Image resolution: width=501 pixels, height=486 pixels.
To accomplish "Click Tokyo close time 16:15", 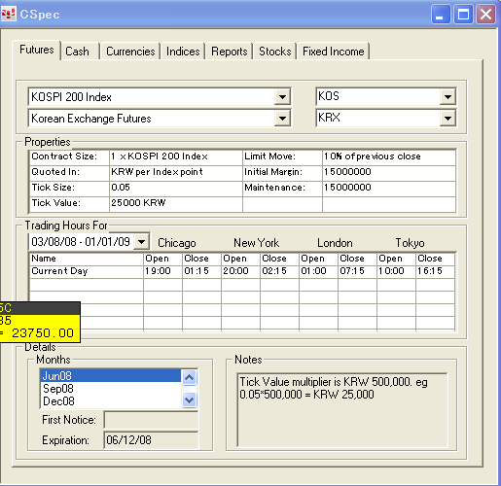I will 435,271.
